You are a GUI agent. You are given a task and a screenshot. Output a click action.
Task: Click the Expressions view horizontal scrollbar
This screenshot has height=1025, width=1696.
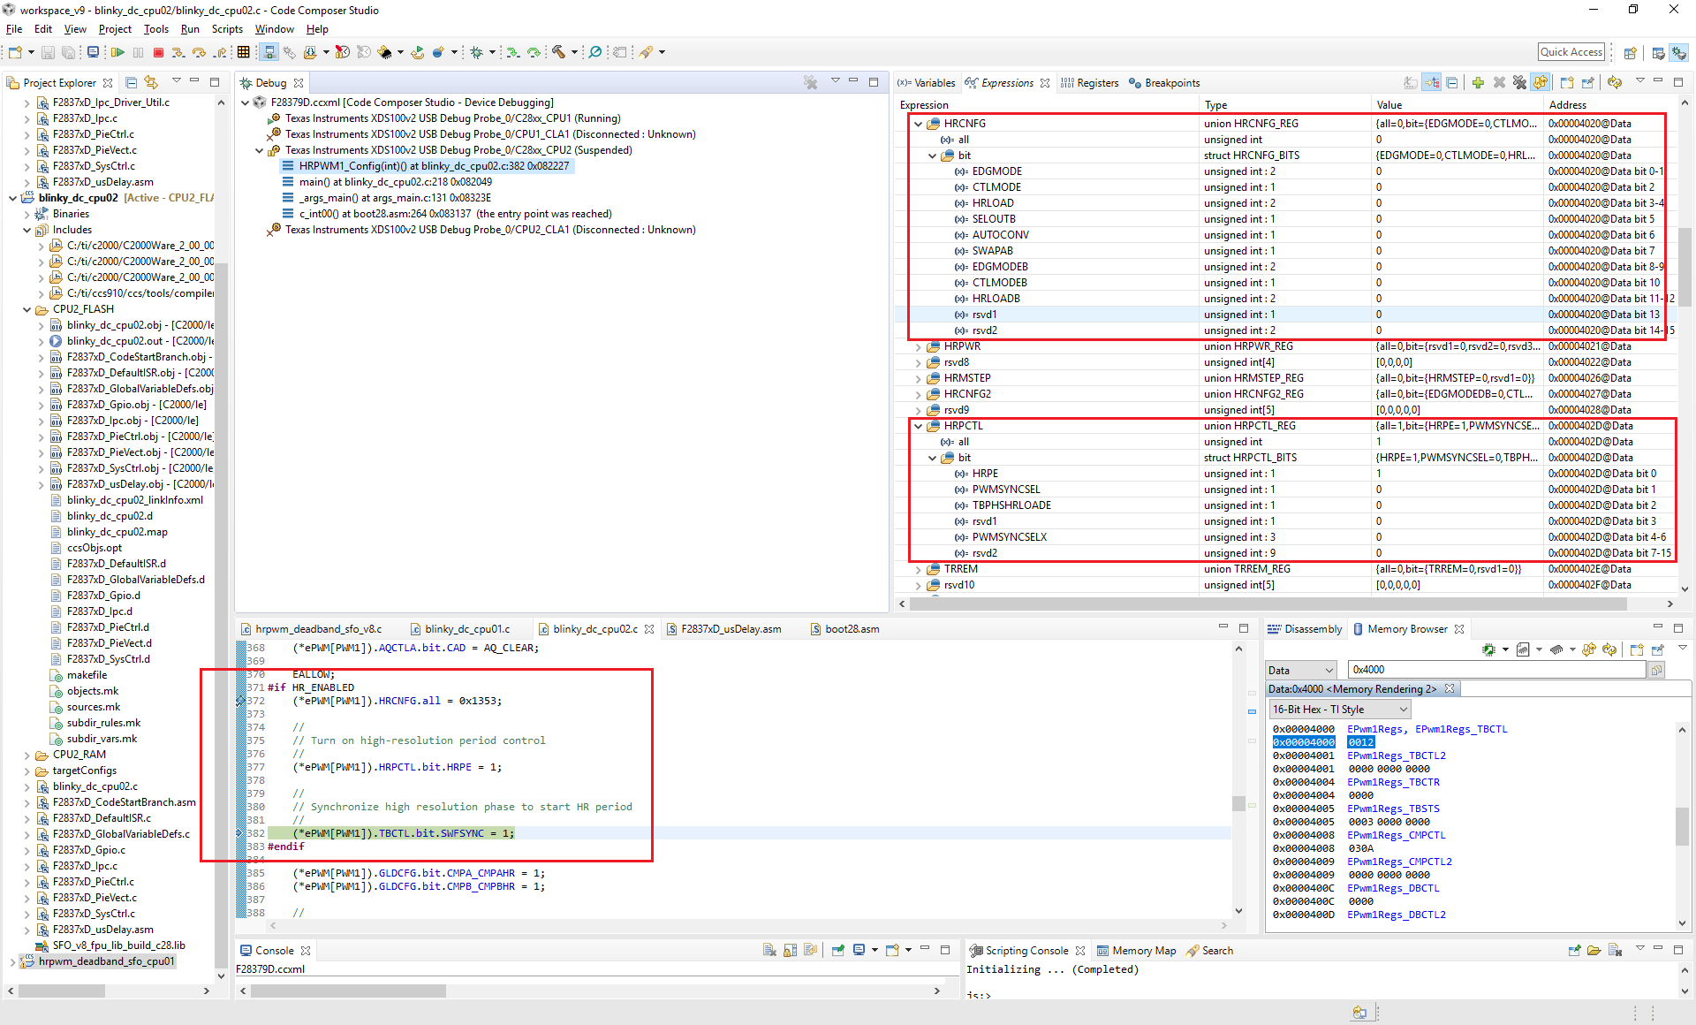1268,604
